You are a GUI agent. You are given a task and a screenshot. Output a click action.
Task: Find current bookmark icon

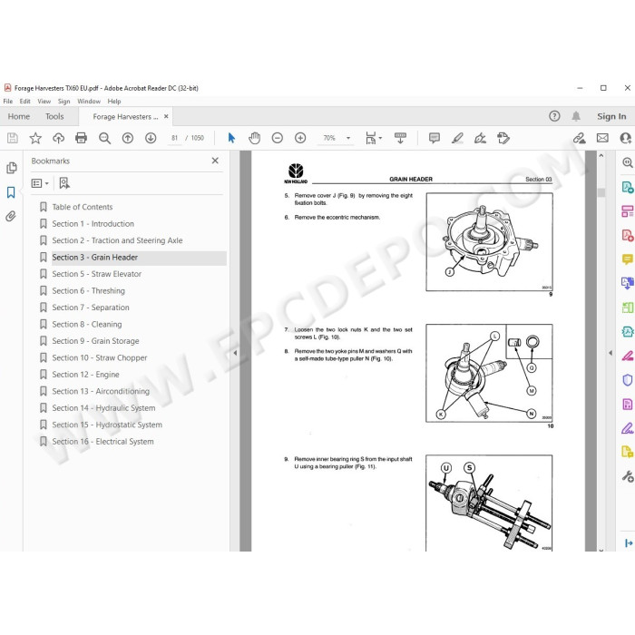64,183
